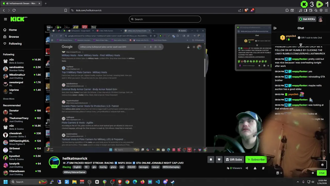
Task: Click the Get KICKs button
Action: [x=307, y=19]
